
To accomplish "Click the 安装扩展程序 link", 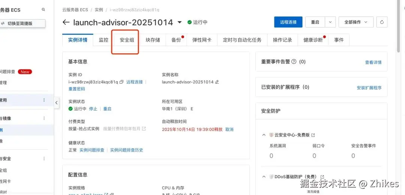I will coord(369,88).
